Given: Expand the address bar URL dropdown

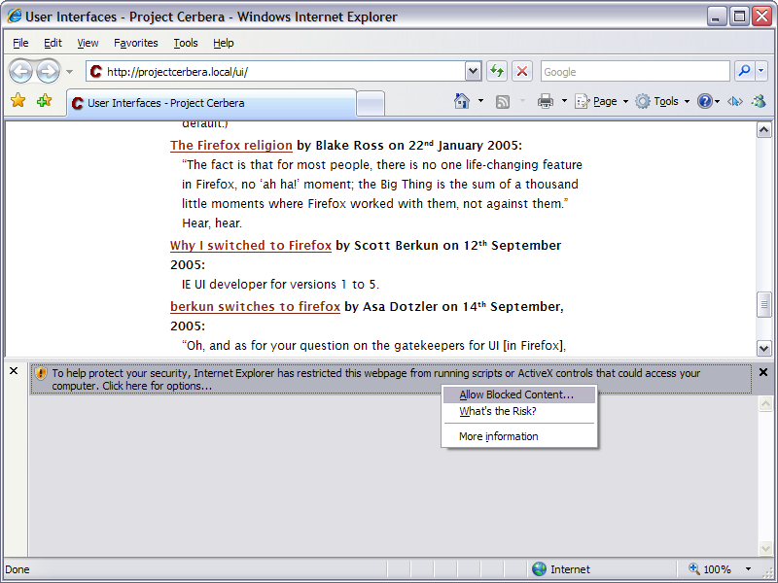Looking at the screenshot, I should coord(474,71).
